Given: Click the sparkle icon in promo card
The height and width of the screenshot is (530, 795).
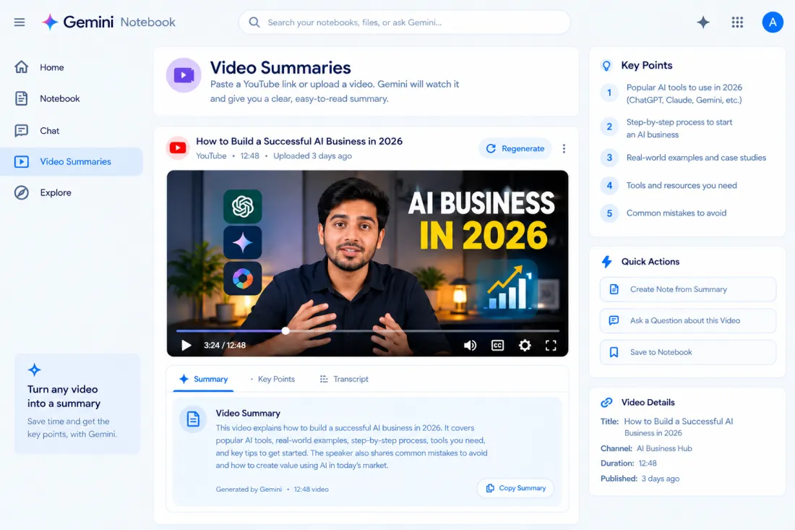Looking at the screenshot, I should [35, 369].
